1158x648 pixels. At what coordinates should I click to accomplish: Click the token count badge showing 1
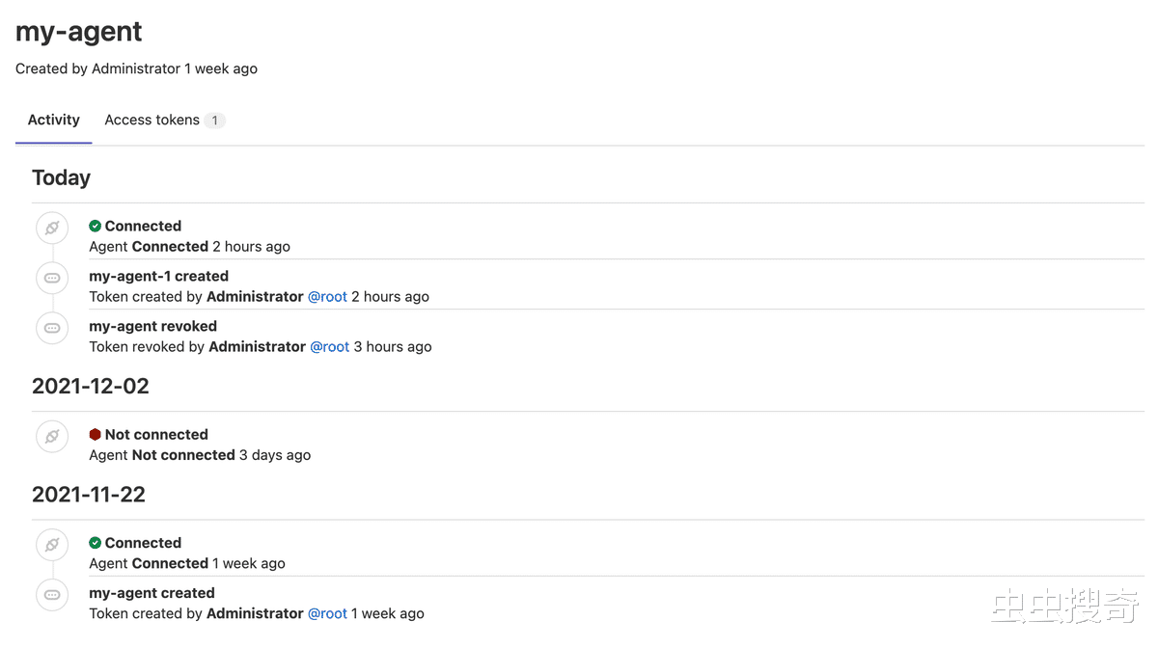click(216, 120)
